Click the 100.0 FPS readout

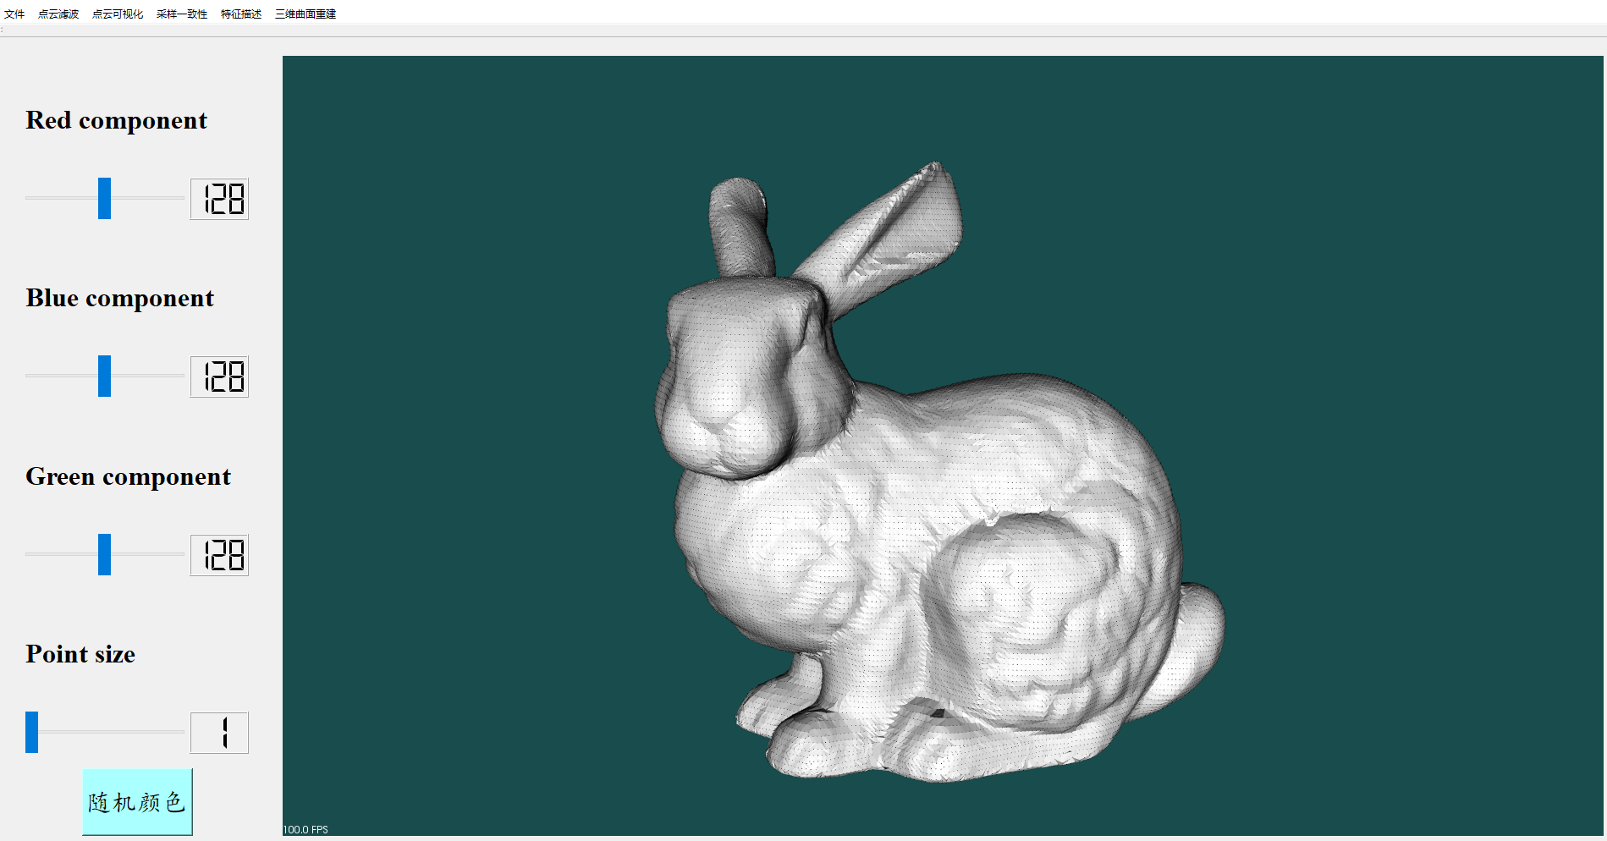pos(305,829)
